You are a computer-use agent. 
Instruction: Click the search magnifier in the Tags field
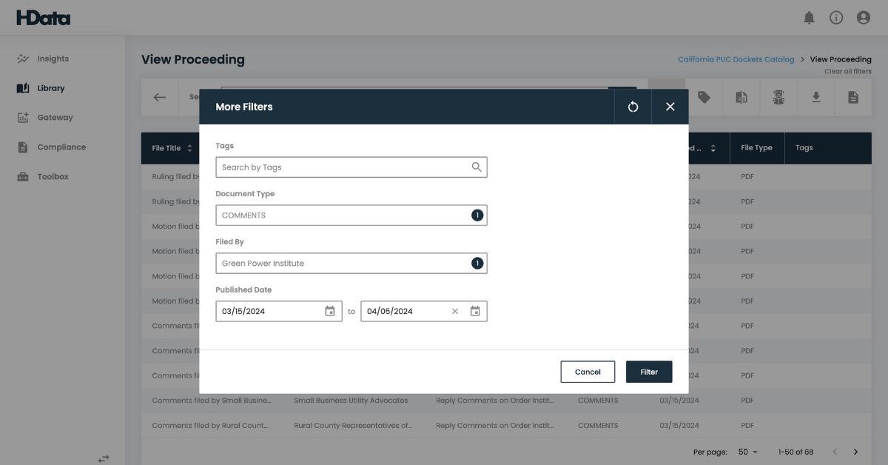[477, 167]
